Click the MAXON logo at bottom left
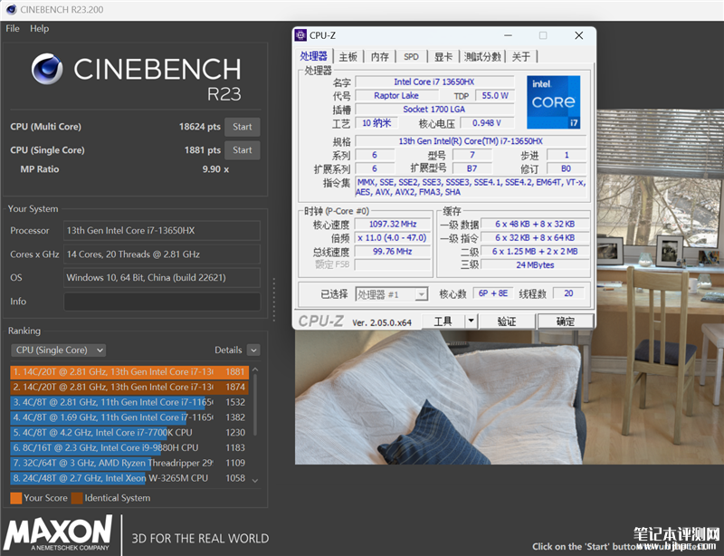Image resolution: width=724 pixels, height=556 pixels. 58,534
